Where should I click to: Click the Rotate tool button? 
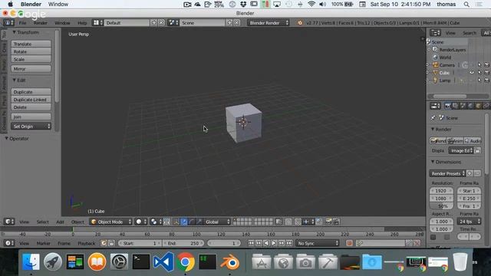31,51
